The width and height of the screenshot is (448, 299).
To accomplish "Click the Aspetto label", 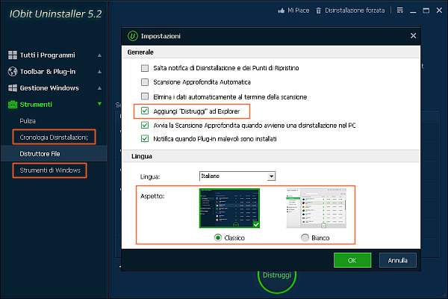I will [152, 196].
